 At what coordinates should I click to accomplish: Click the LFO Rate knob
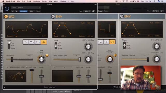pos(41,59)
